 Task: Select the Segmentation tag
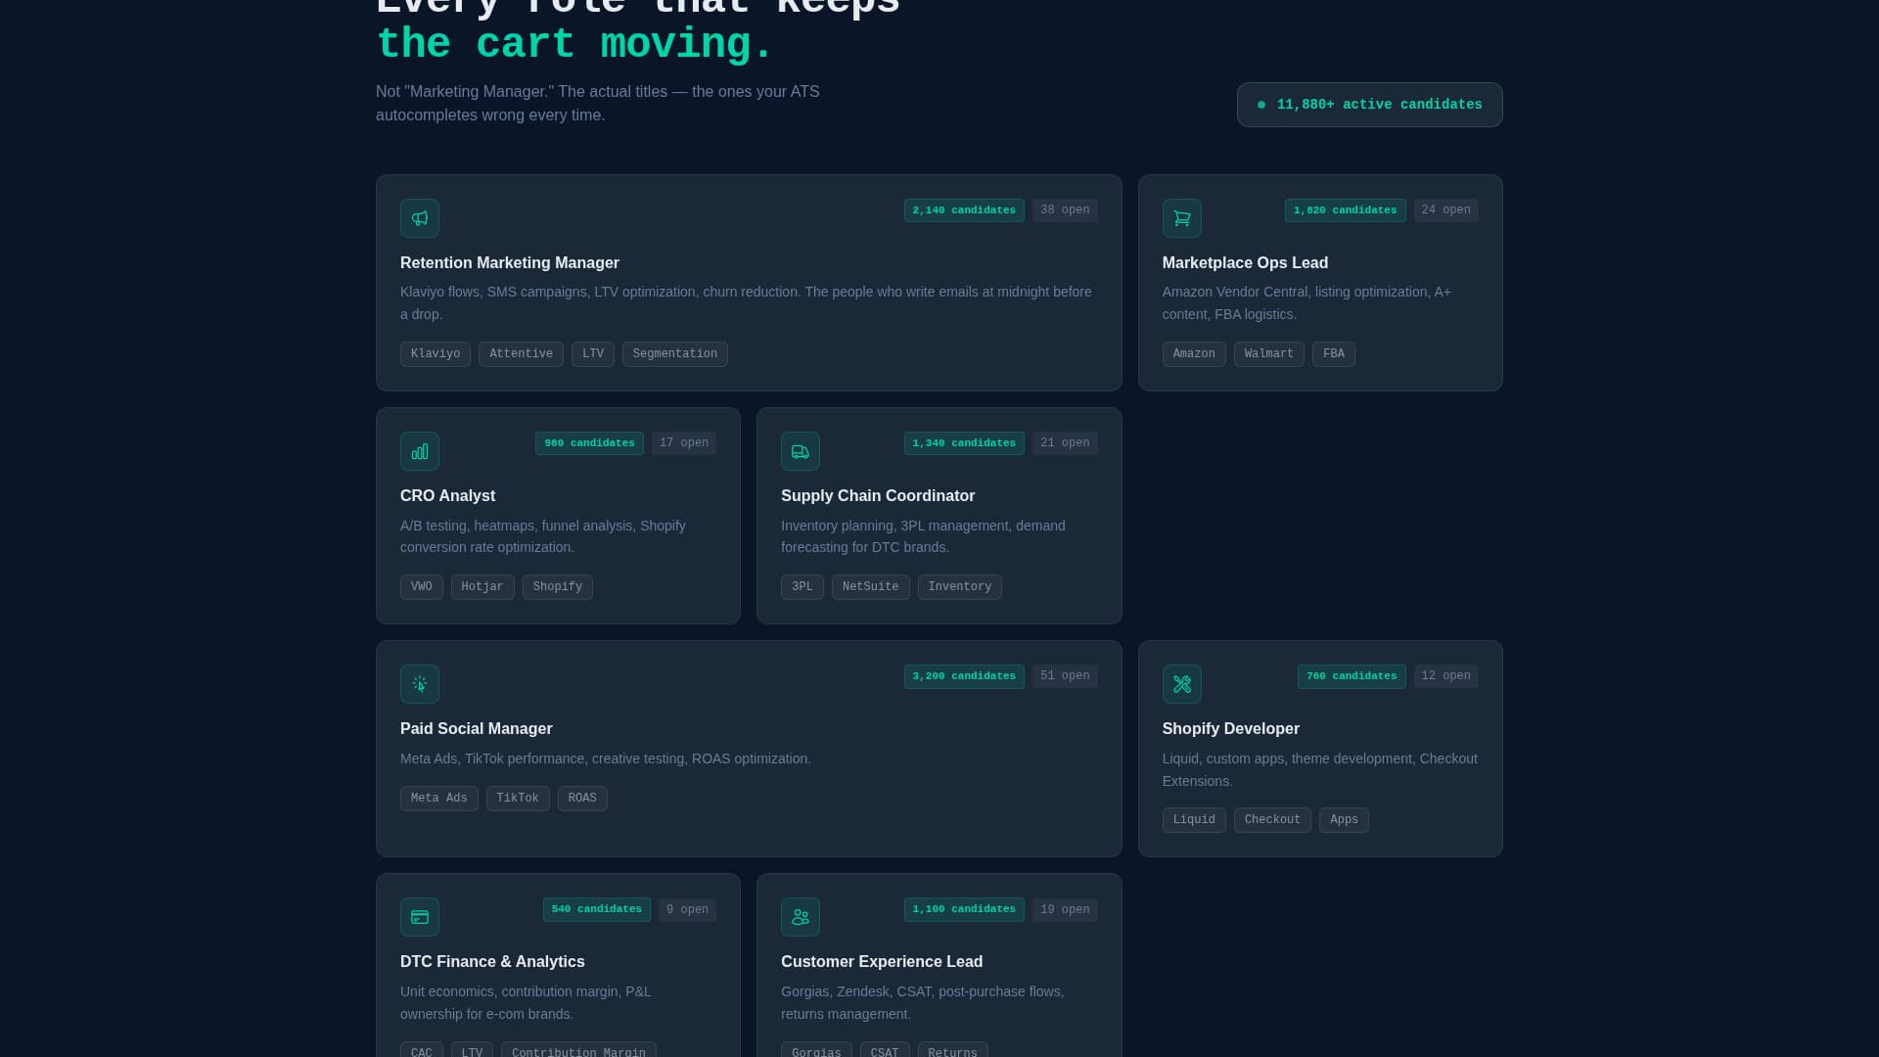674,354
